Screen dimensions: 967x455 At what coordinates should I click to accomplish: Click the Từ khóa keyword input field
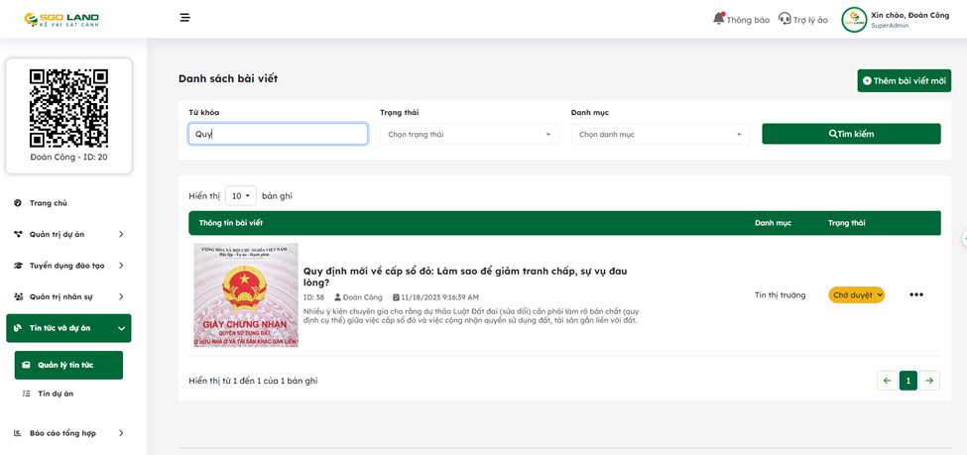[278, 134]
